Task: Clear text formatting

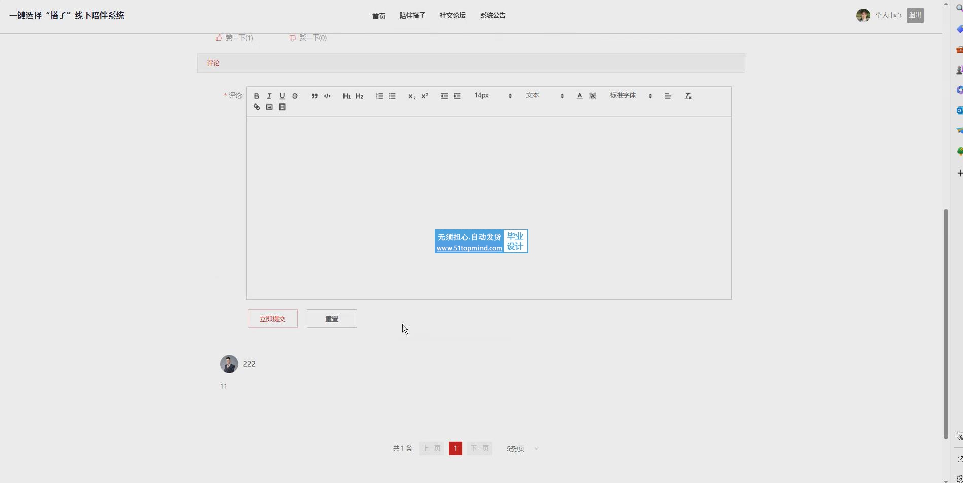Action: [x=688, y=96]
